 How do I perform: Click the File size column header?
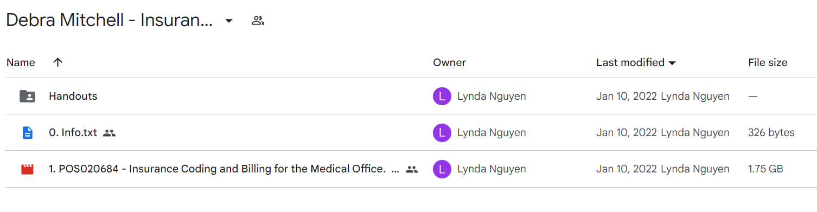[x=768, y=62]
